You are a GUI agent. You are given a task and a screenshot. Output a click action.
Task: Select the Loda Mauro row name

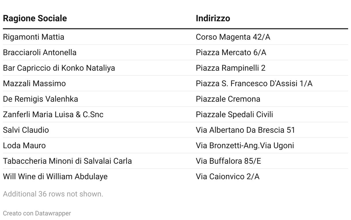click(x=24, y=146)
